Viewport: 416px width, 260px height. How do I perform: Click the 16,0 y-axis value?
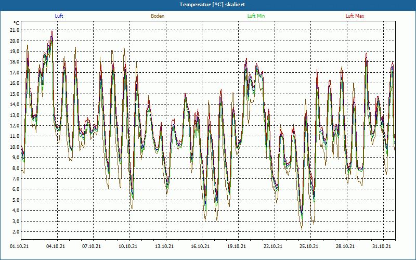[x=15, y=83]
